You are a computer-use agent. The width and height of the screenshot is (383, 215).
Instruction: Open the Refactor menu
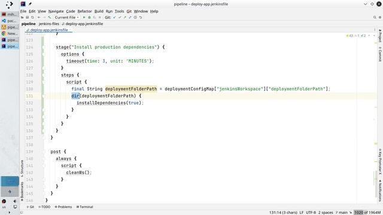[x=84, y=11]
